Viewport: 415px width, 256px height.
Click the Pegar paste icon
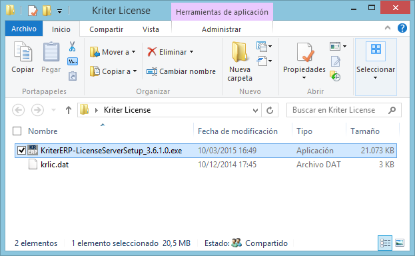[x=51, y=52]
